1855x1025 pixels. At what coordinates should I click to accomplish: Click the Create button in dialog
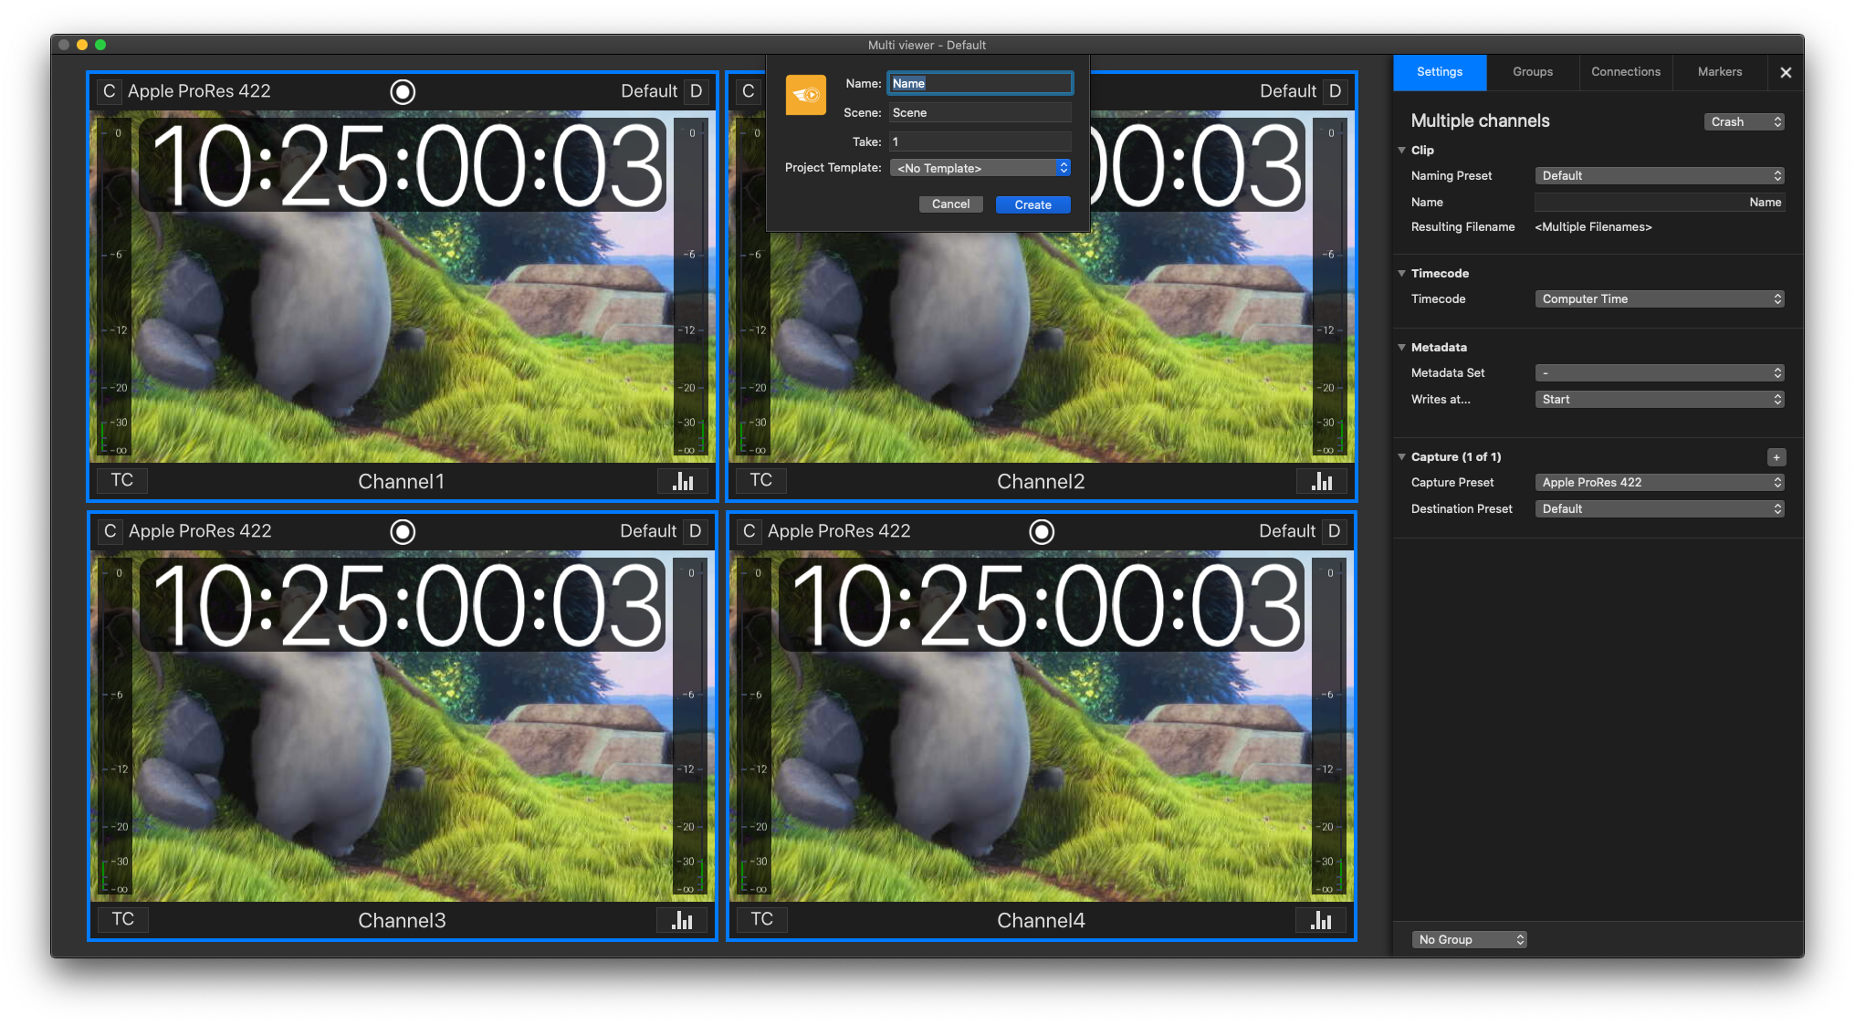tap(1033, 204)
